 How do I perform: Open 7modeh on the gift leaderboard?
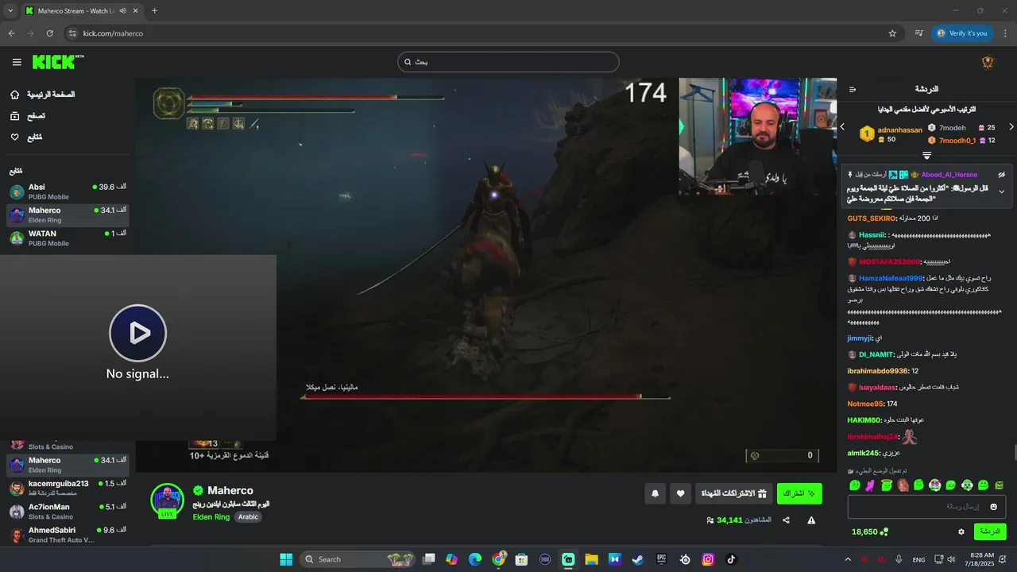tap(952, 127)
